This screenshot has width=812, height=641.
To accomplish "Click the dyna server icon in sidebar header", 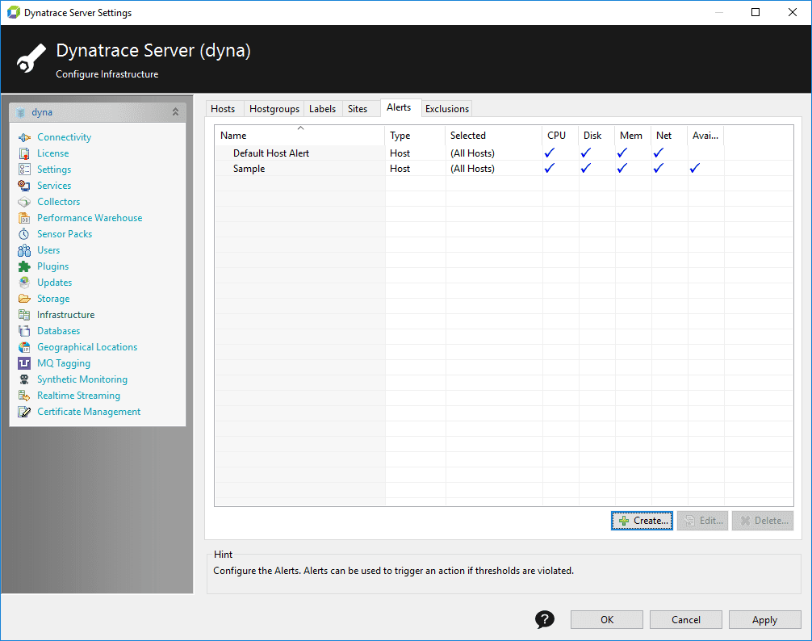I will pos(21,112).
